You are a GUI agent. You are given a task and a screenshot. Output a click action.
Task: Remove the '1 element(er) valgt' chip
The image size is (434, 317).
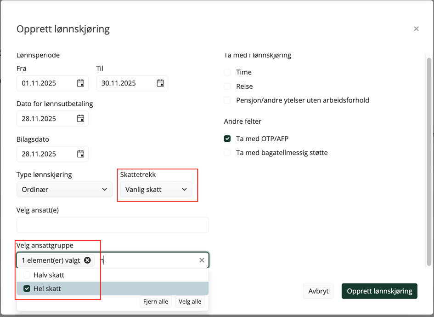pos(87,260)
